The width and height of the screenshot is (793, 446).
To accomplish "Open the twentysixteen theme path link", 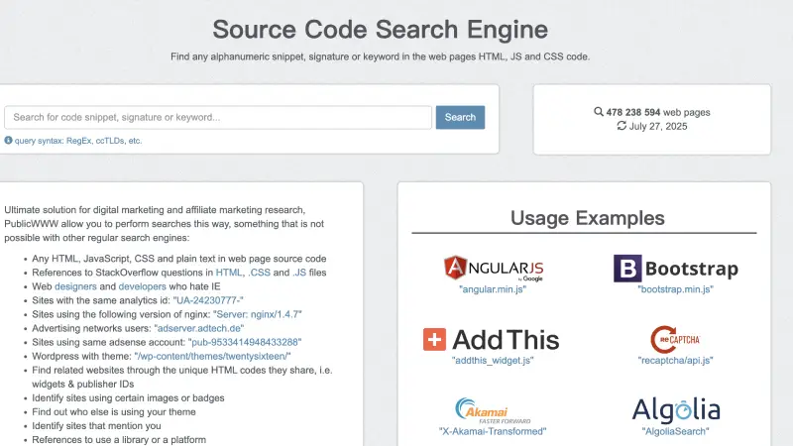I will (x=212, y=356).
